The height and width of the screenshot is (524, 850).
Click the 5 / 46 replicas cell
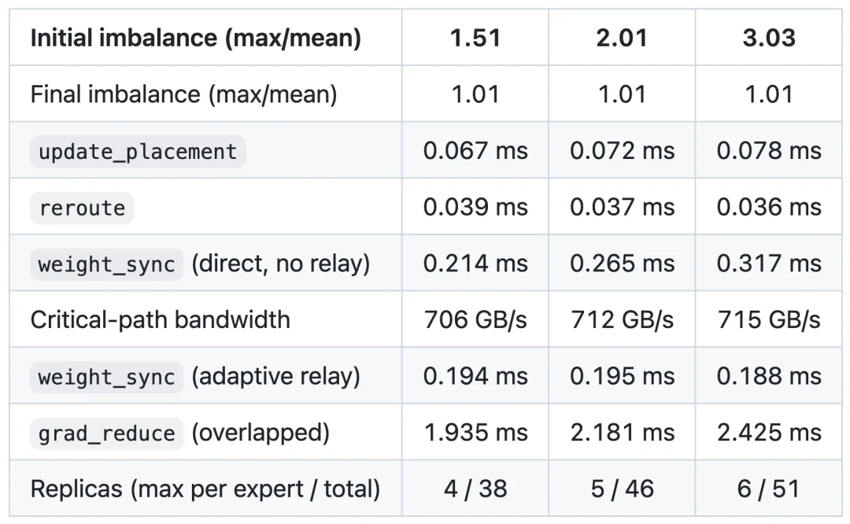pos(622,489)
